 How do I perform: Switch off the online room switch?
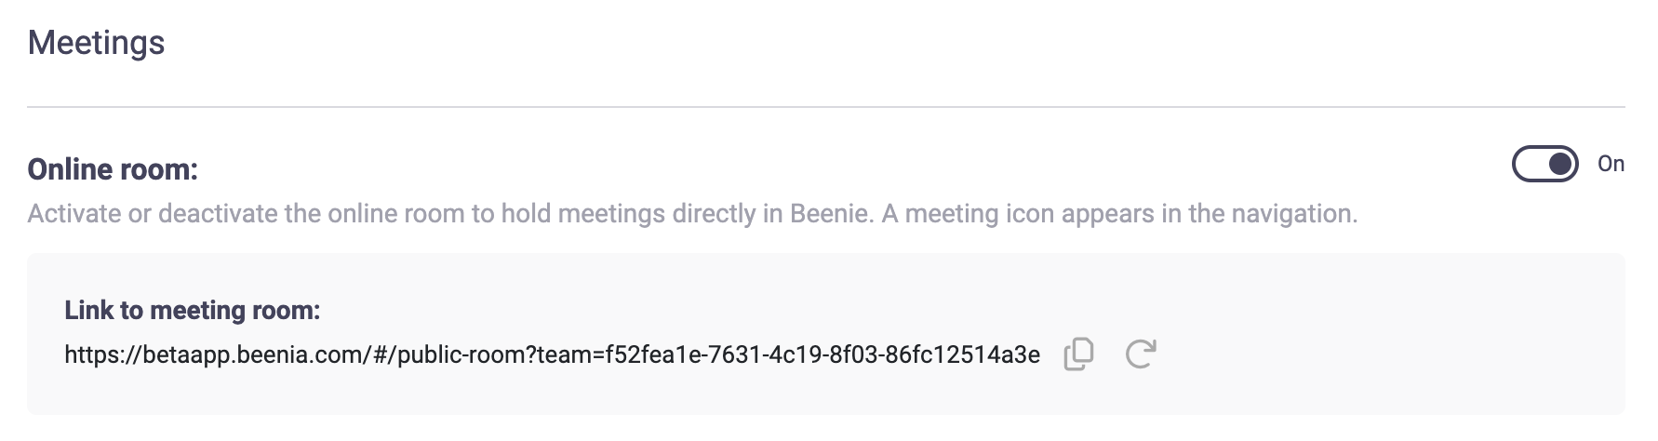1544,165
